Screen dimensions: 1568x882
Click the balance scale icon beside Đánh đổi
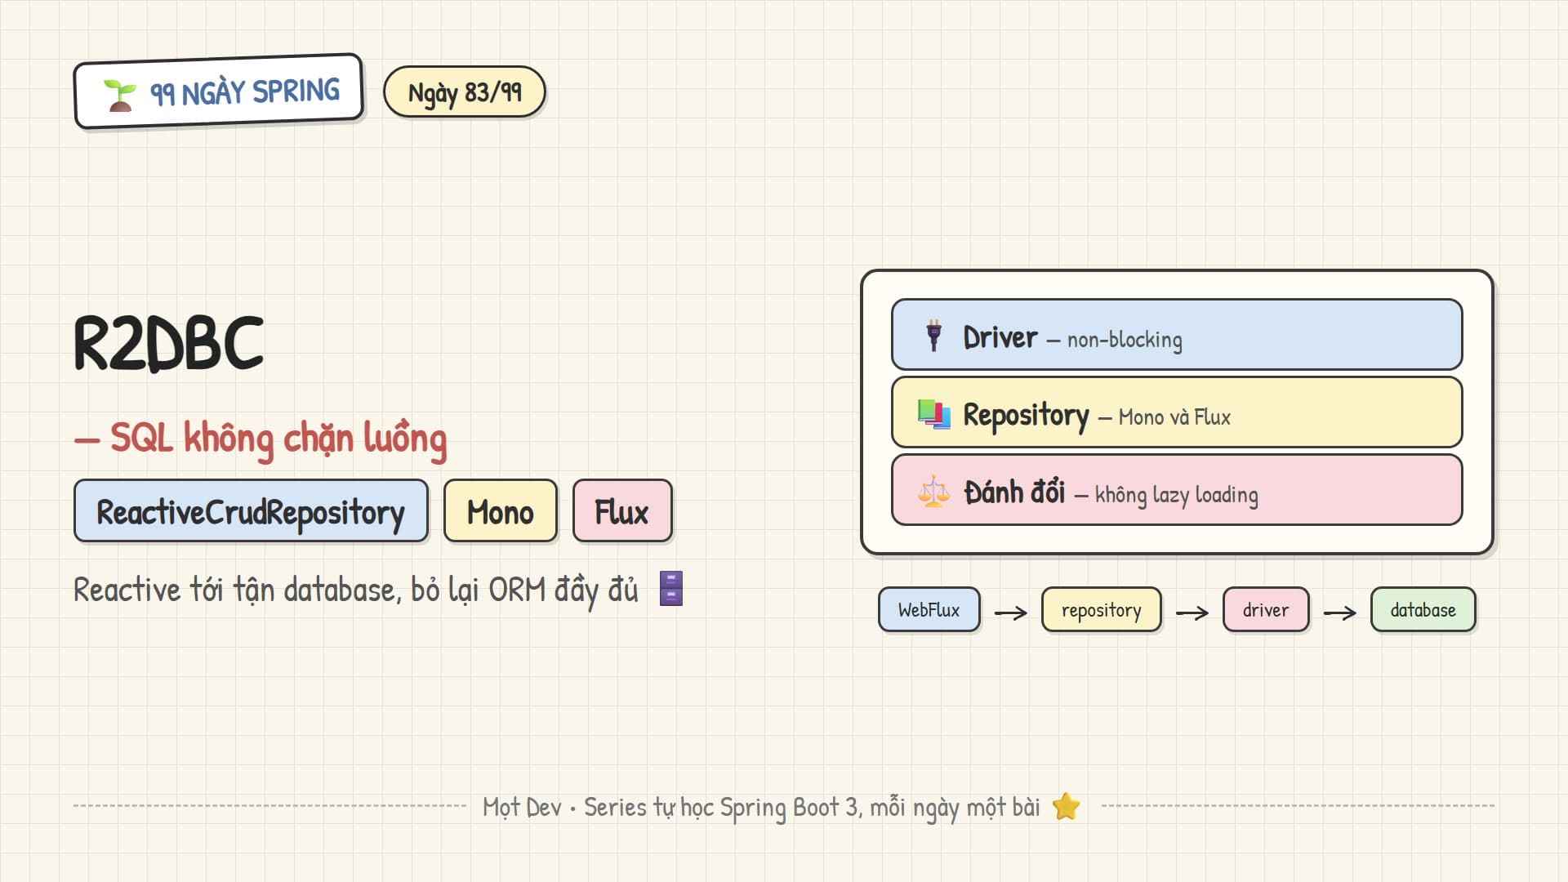pos(933,492)
